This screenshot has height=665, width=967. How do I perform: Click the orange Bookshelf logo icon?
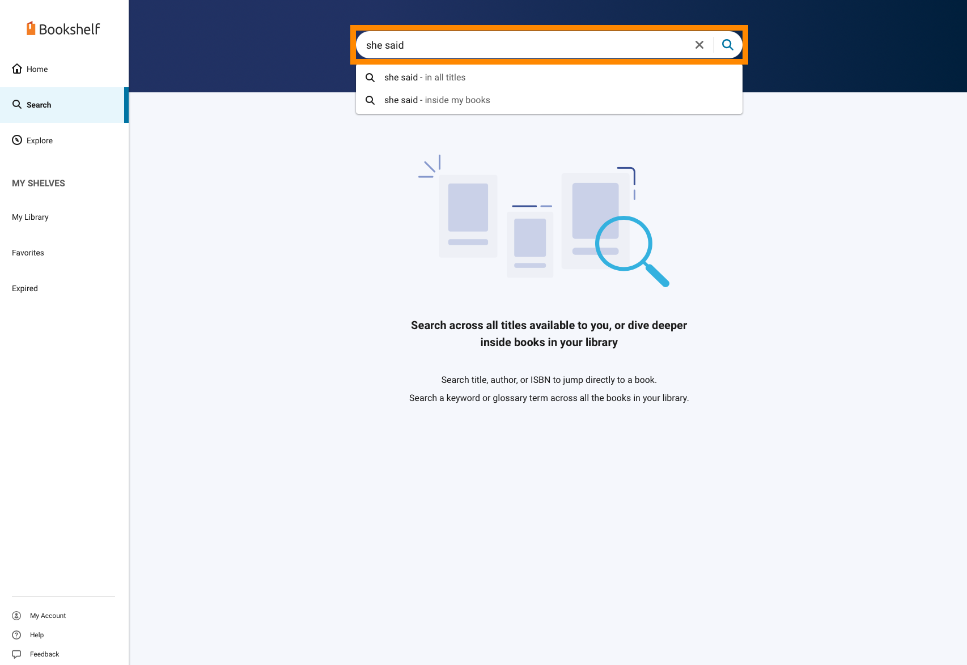click(31, 28)
